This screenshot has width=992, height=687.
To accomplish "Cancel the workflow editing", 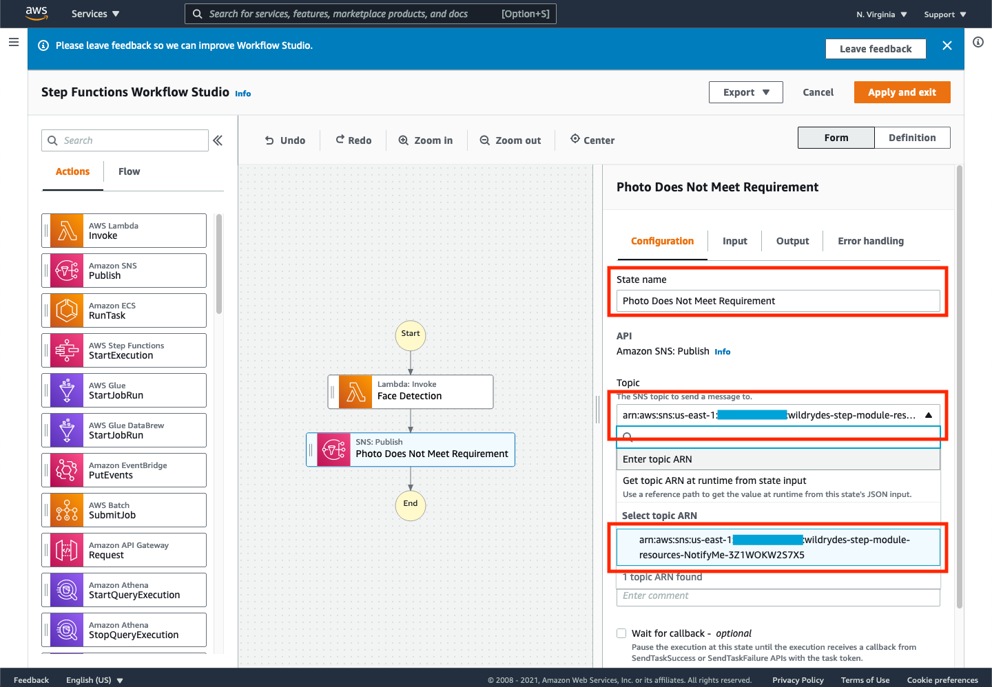I will (818, 92).
